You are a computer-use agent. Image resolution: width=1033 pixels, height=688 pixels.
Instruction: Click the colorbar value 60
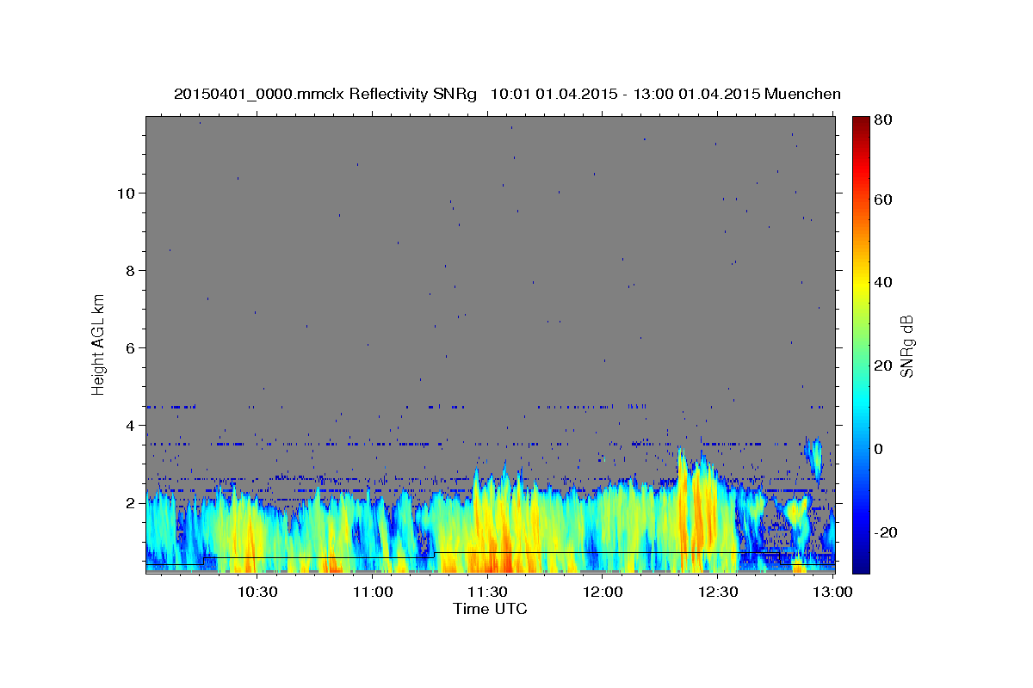coord(881,200)
